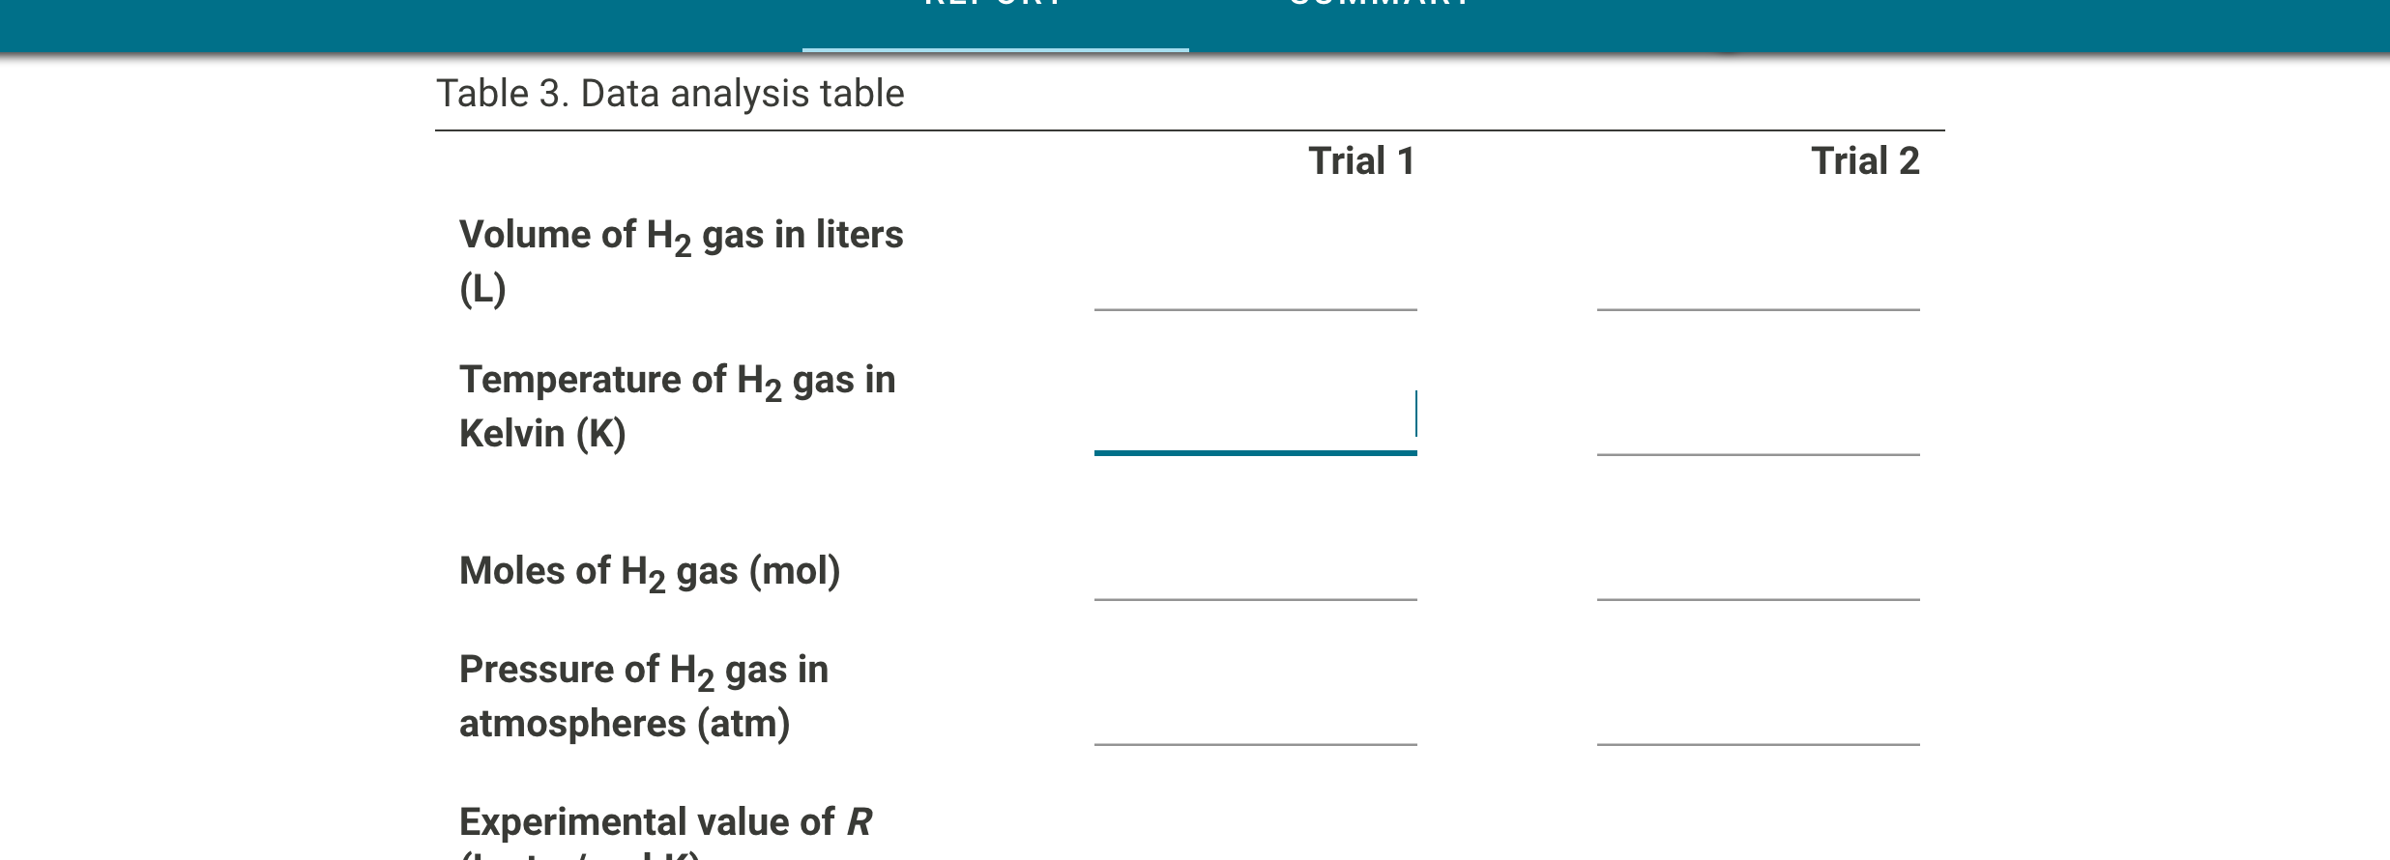The image size is (2390, 860).
Task: Click the Table 3 Data analysis table heading
Action: [669, 93]
